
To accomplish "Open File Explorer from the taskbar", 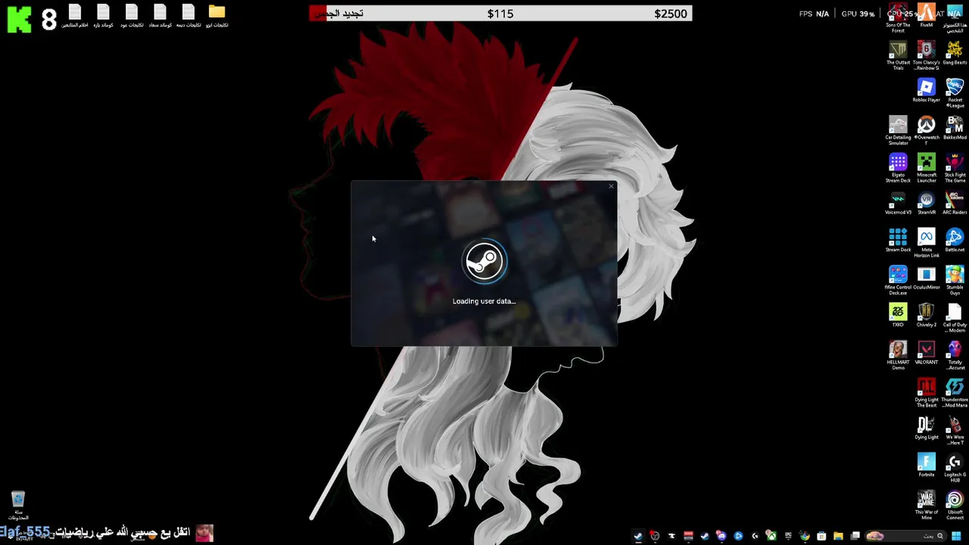I will pyautogui.click(x=838, y=536).
